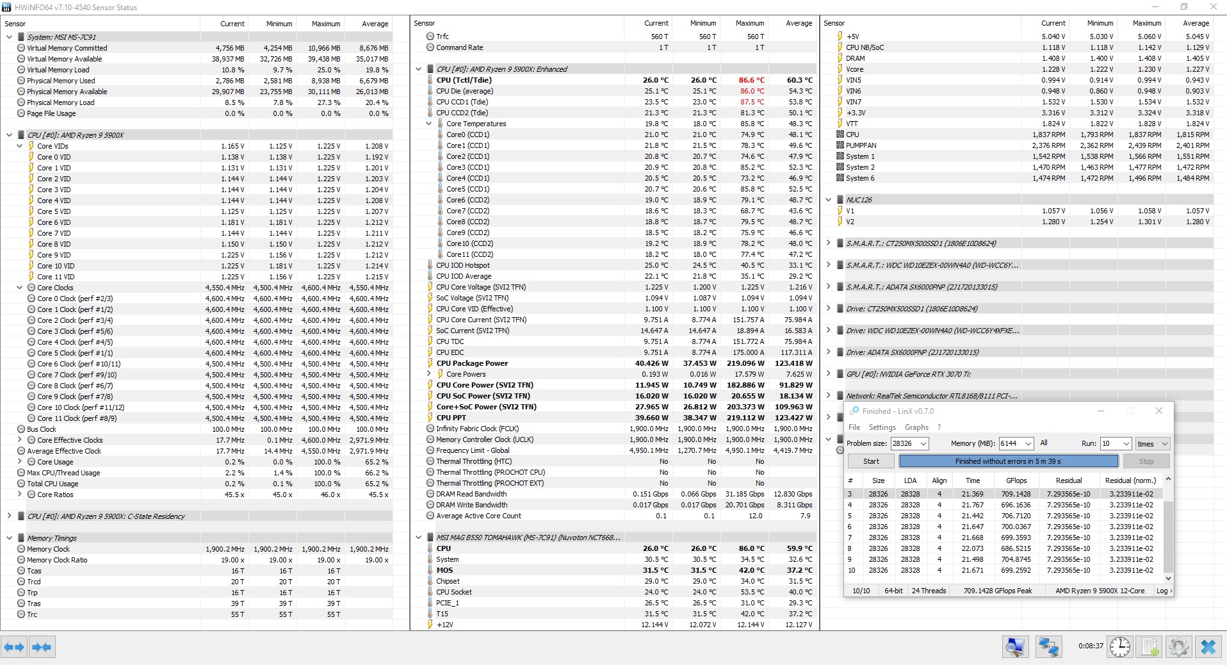Click the Stop button in LinX

click(x=1146, y=461)
